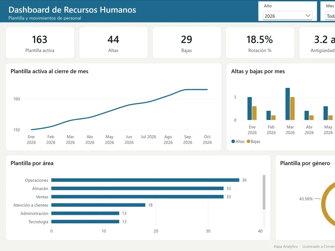This screenshot has width=335, height=251.
Task: Click the 'Plantilla por área' title
Action: click(32, 163)
